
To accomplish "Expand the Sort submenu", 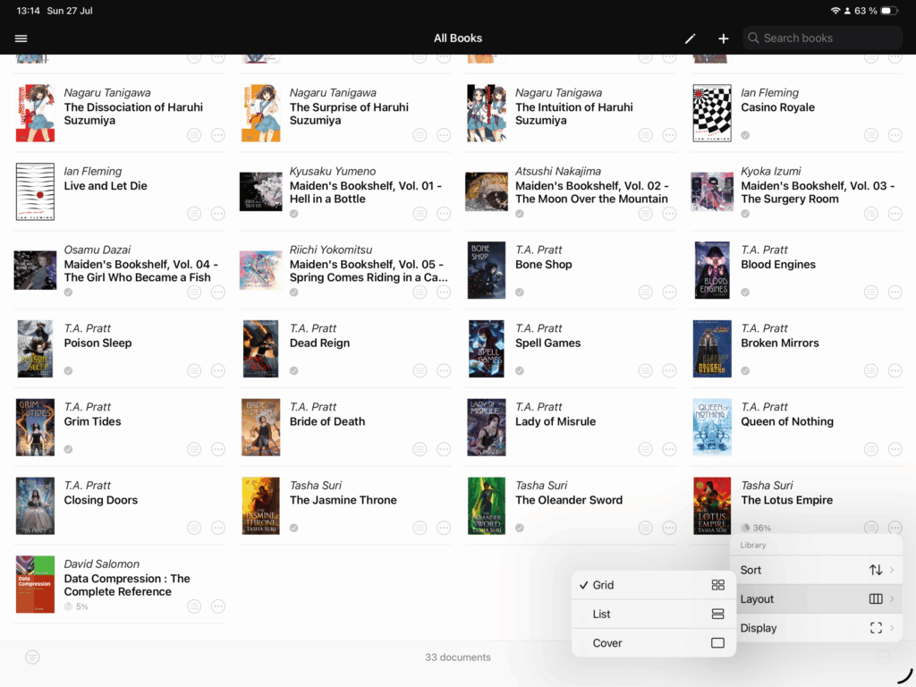I will tap(817, 570).
